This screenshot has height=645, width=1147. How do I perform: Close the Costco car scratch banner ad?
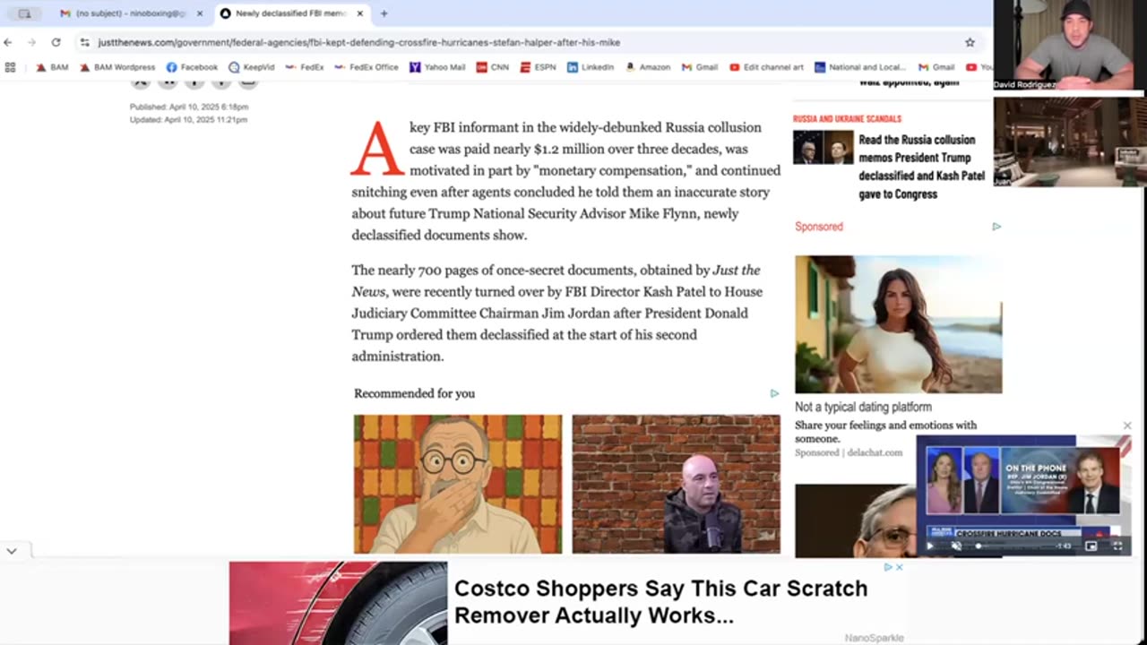[899, 567]
